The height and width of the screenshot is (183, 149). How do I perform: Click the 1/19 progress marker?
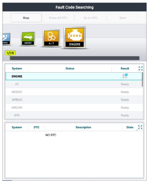click(x=10, y=53)
